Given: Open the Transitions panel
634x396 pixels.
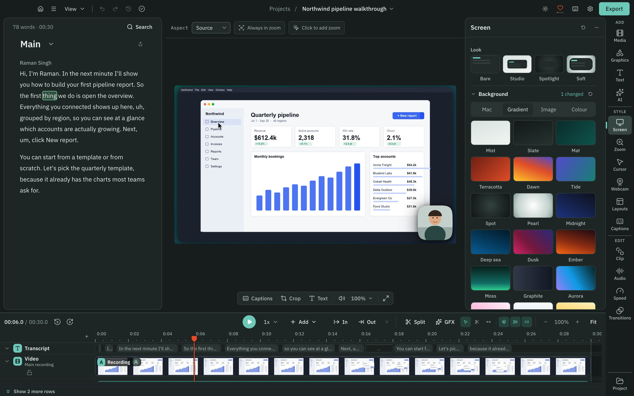Looking at the screenshot, I should (620, 314).
